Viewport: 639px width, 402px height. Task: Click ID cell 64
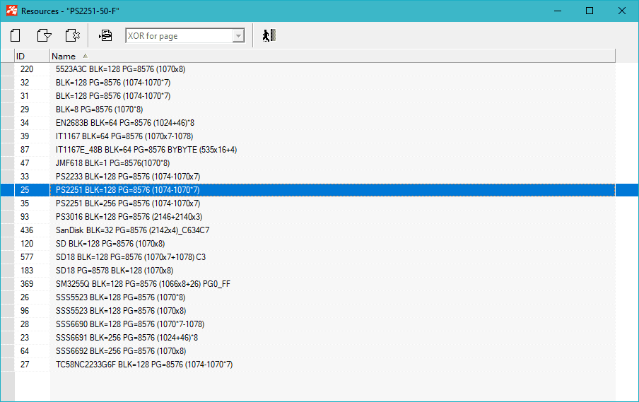point(33,352)
